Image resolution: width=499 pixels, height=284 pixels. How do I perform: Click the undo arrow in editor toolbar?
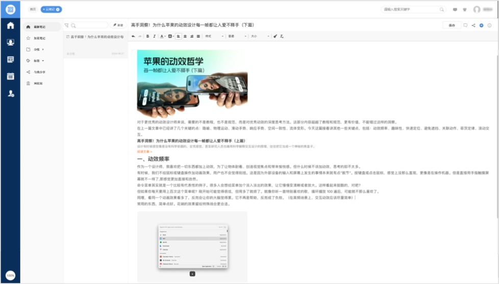coord(134,36)
